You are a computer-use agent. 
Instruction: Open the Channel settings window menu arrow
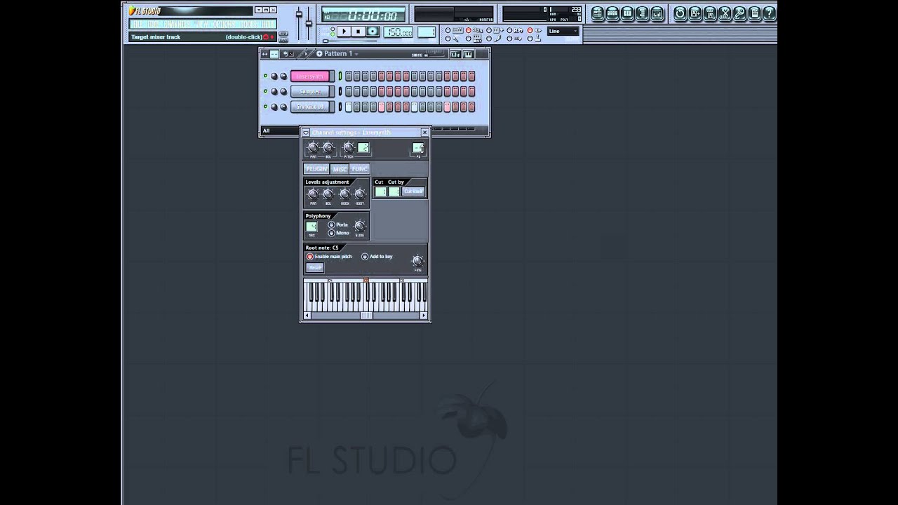point(306,133)
